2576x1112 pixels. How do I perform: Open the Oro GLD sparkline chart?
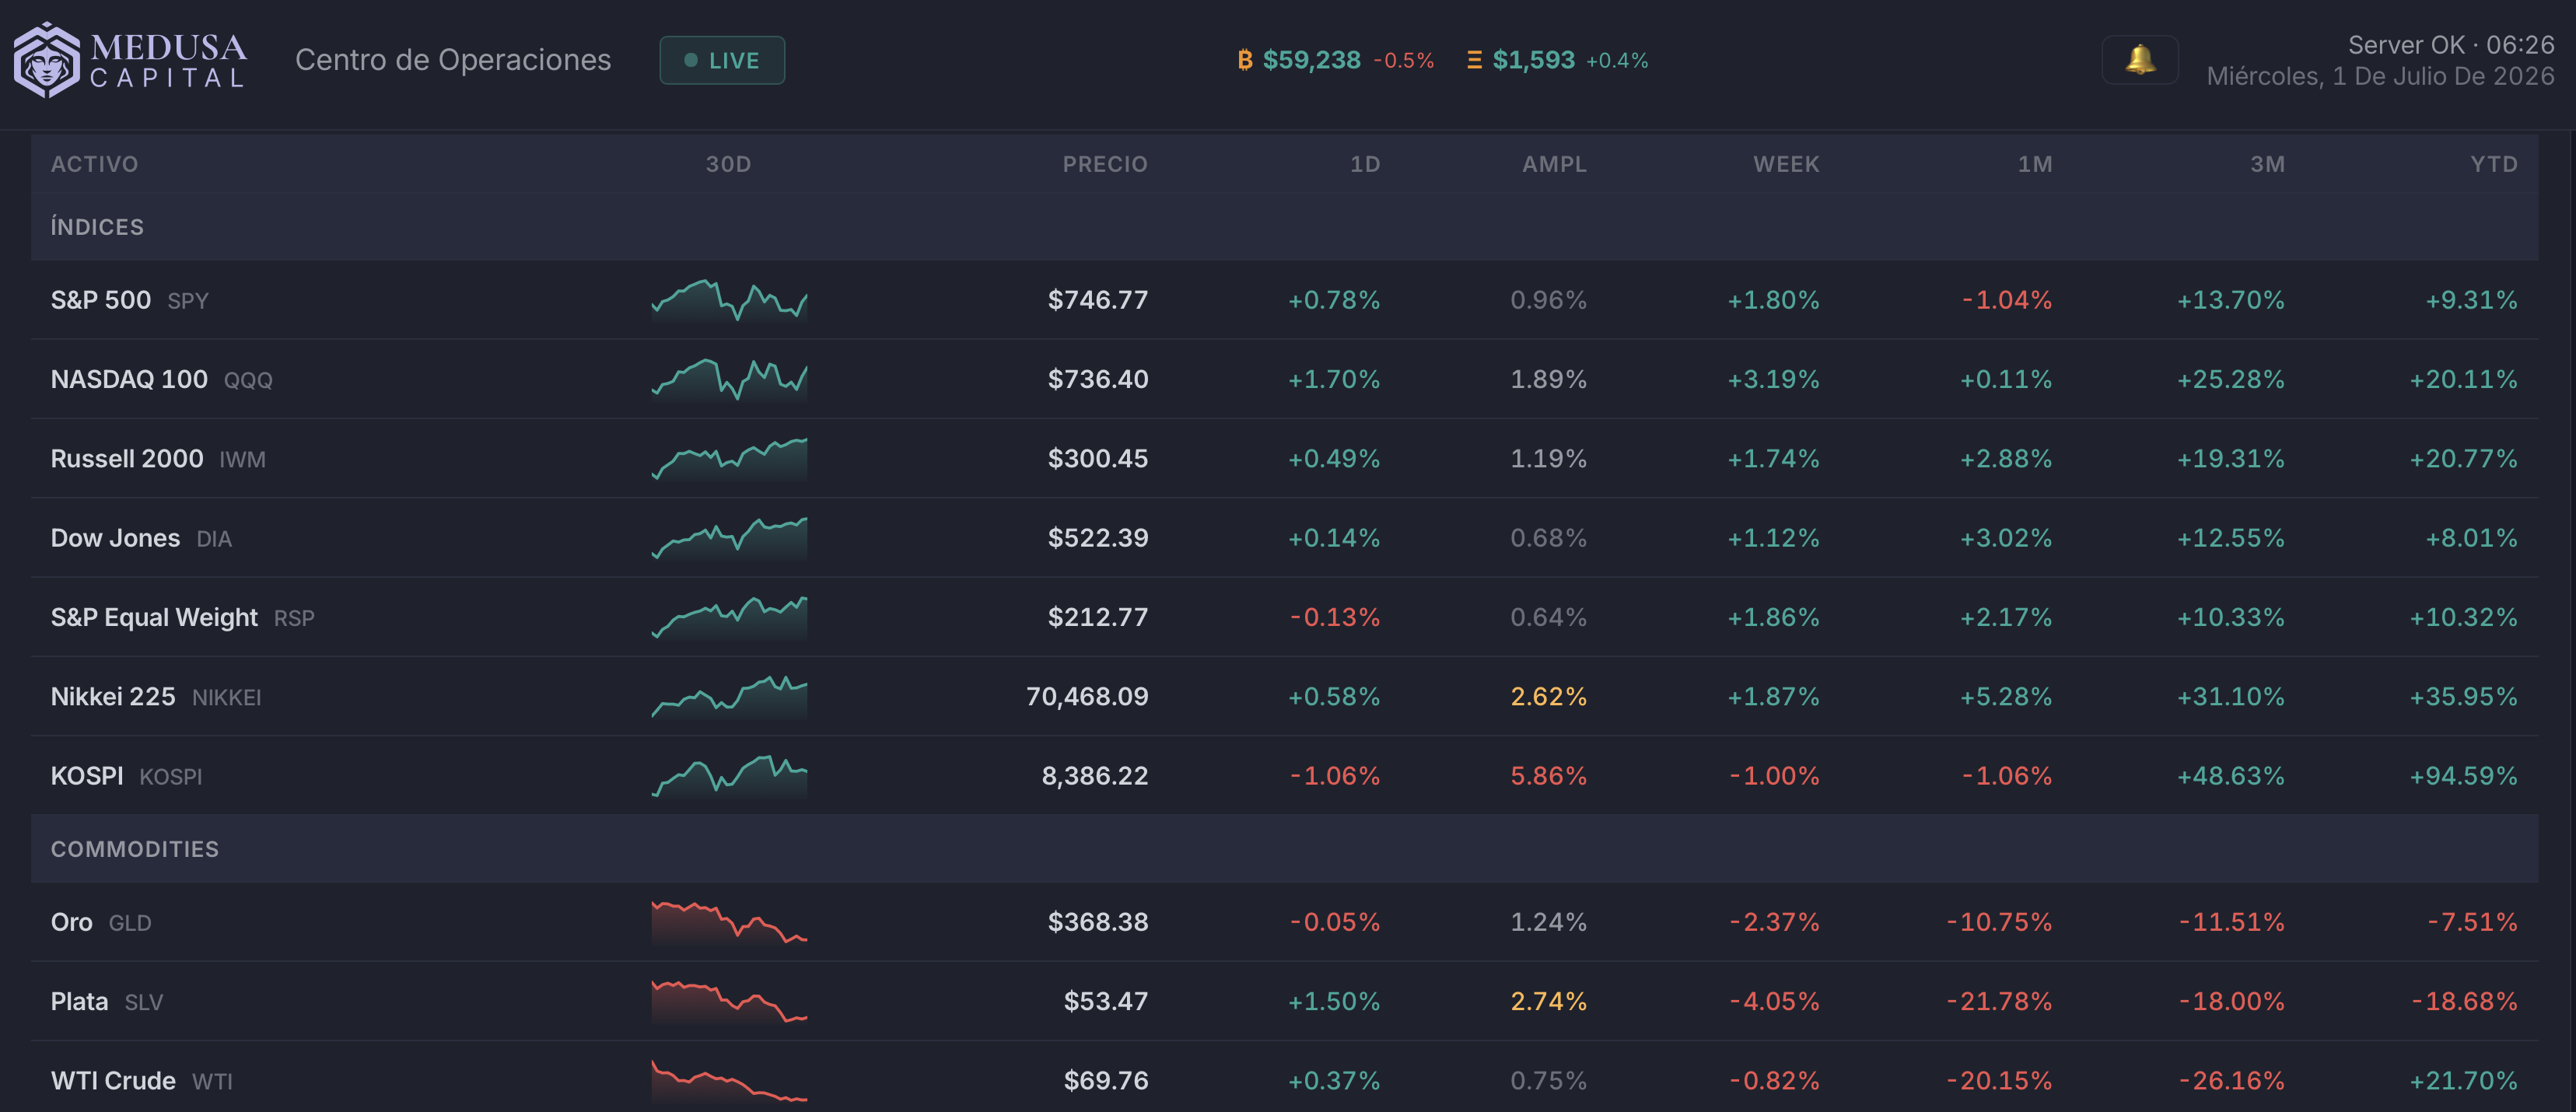coord(729,922)
